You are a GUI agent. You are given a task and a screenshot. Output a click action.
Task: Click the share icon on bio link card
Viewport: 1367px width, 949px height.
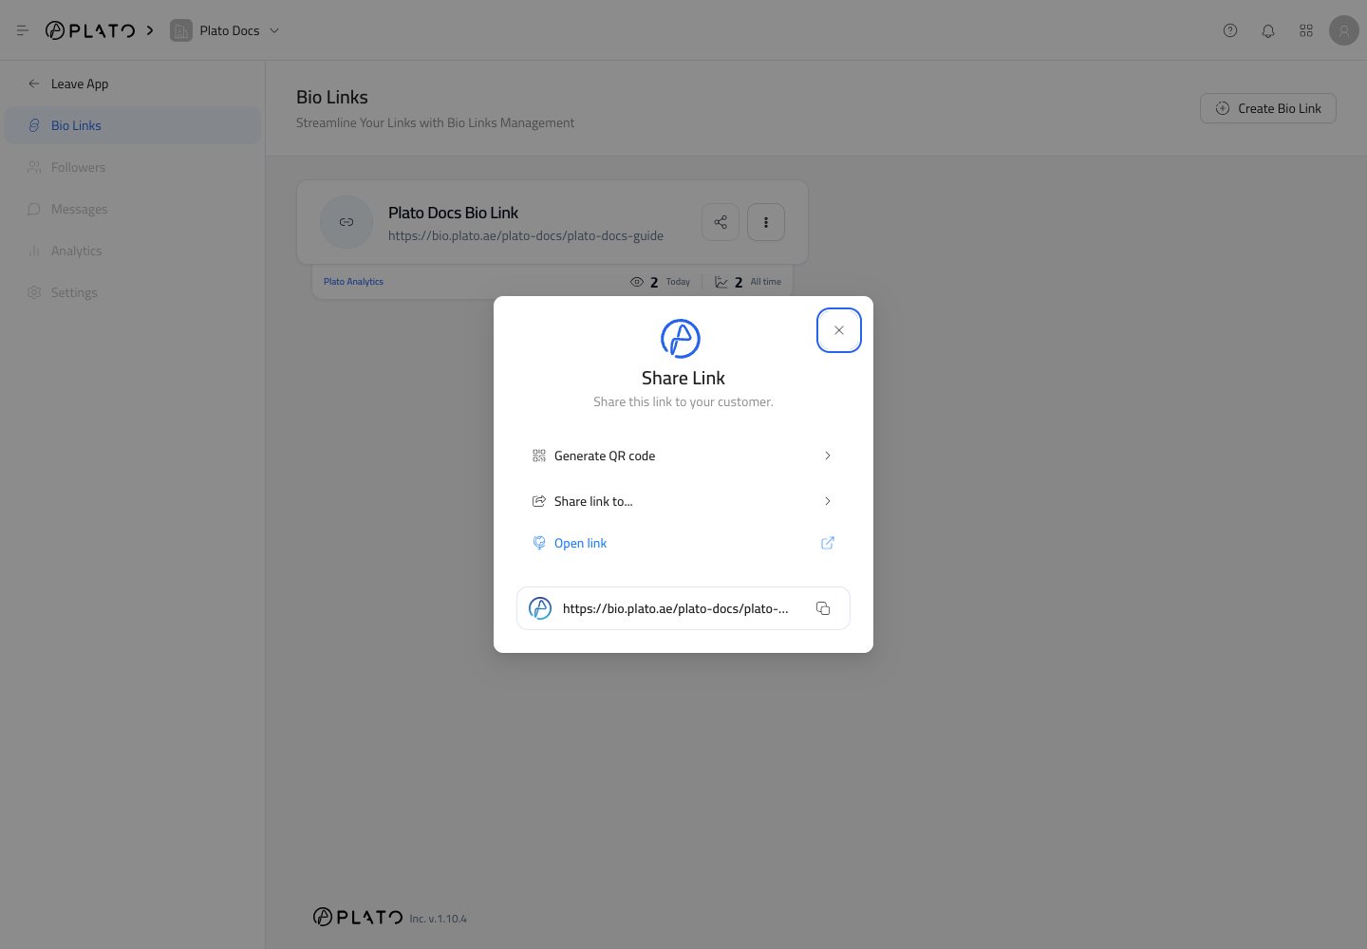coord(721,222)
